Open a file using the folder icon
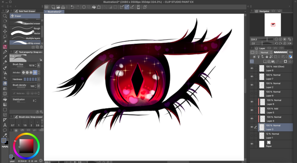 point(58,7)
